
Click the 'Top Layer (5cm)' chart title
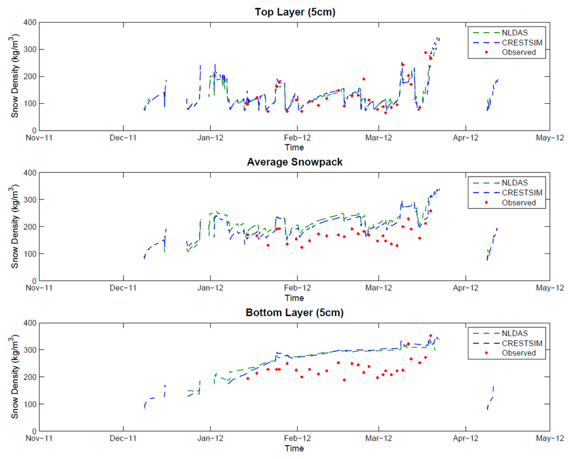[x=295, y=12]
